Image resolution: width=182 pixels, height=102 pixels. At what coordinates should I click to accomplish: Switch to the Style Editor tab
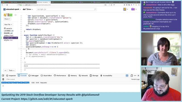click(x=46, y=76)
